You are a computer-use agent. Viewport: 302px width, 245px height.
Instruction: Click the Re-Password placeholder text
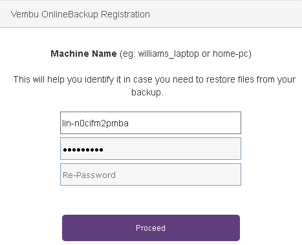point(89,175)
